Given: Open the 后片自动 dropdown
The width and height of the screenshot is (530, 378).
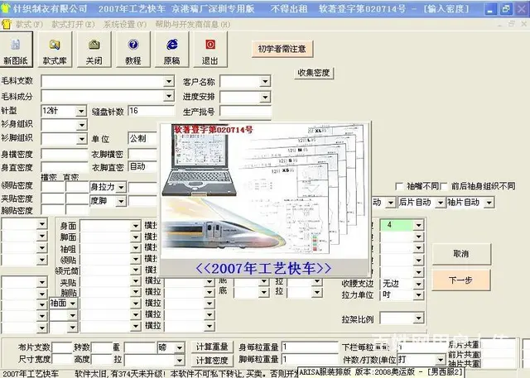Looking at the screenshot, I should coord(438,202).
